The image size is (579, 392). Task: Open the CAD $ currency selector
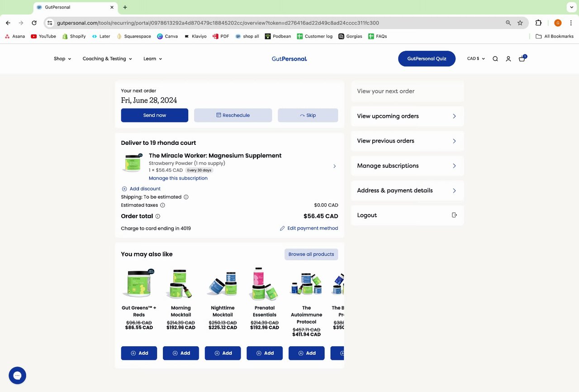[476, 59]
